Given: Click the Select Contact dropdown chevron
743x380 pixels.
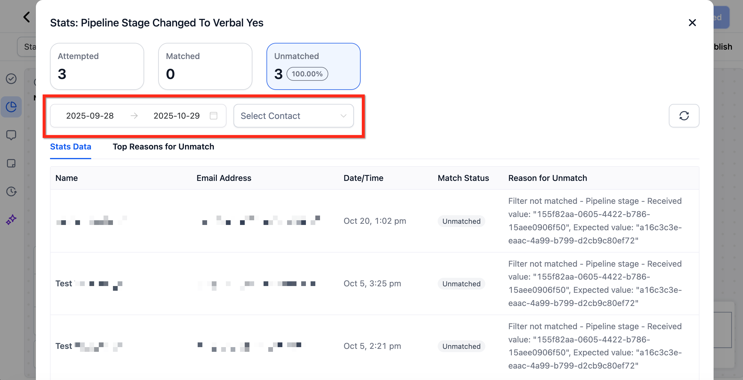Looking at the screenshot, I should pos(343,116).
